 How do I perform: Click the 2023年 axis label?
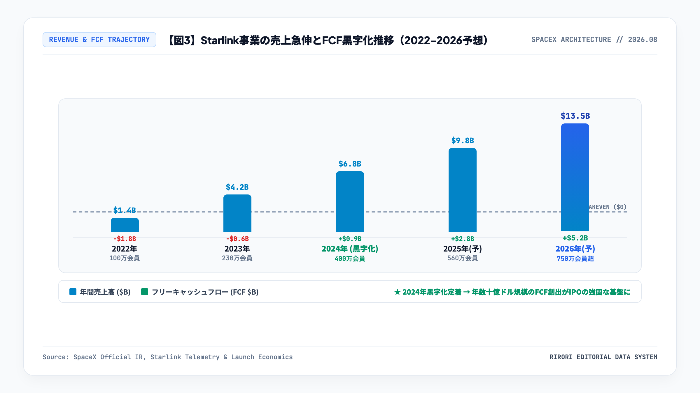click(237, 249)
